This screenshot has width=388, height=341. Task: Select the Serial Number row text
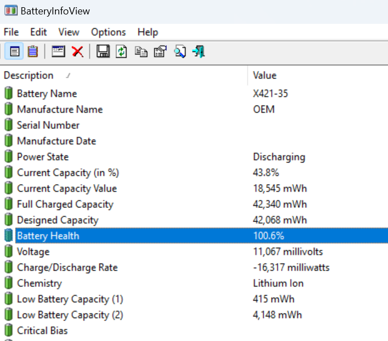48,125
